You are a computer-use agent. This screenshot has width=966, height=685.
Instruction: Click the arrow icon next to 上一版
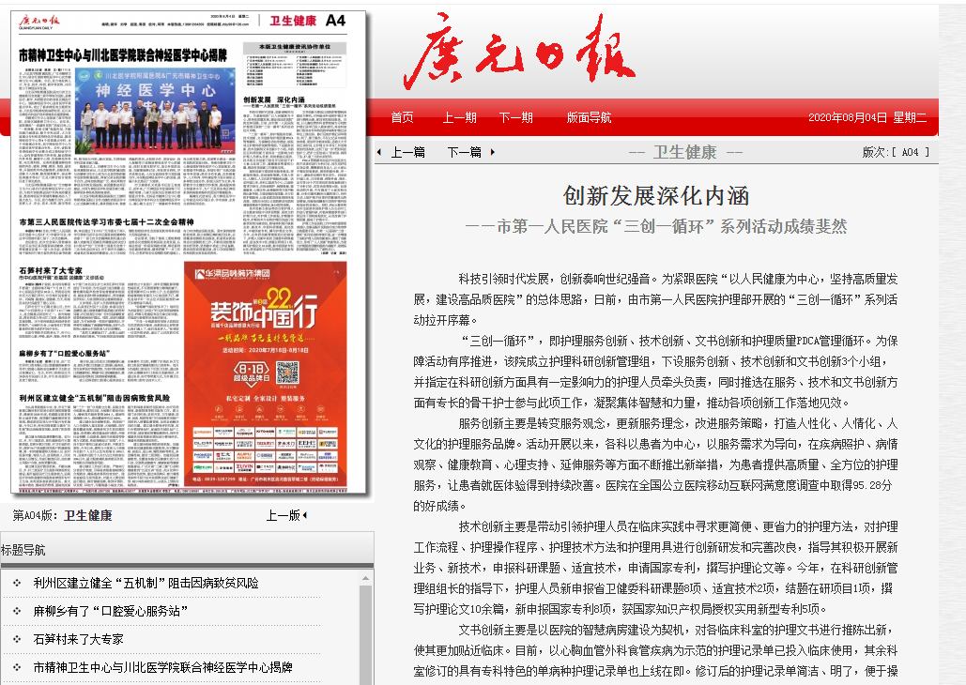(305, 515)
